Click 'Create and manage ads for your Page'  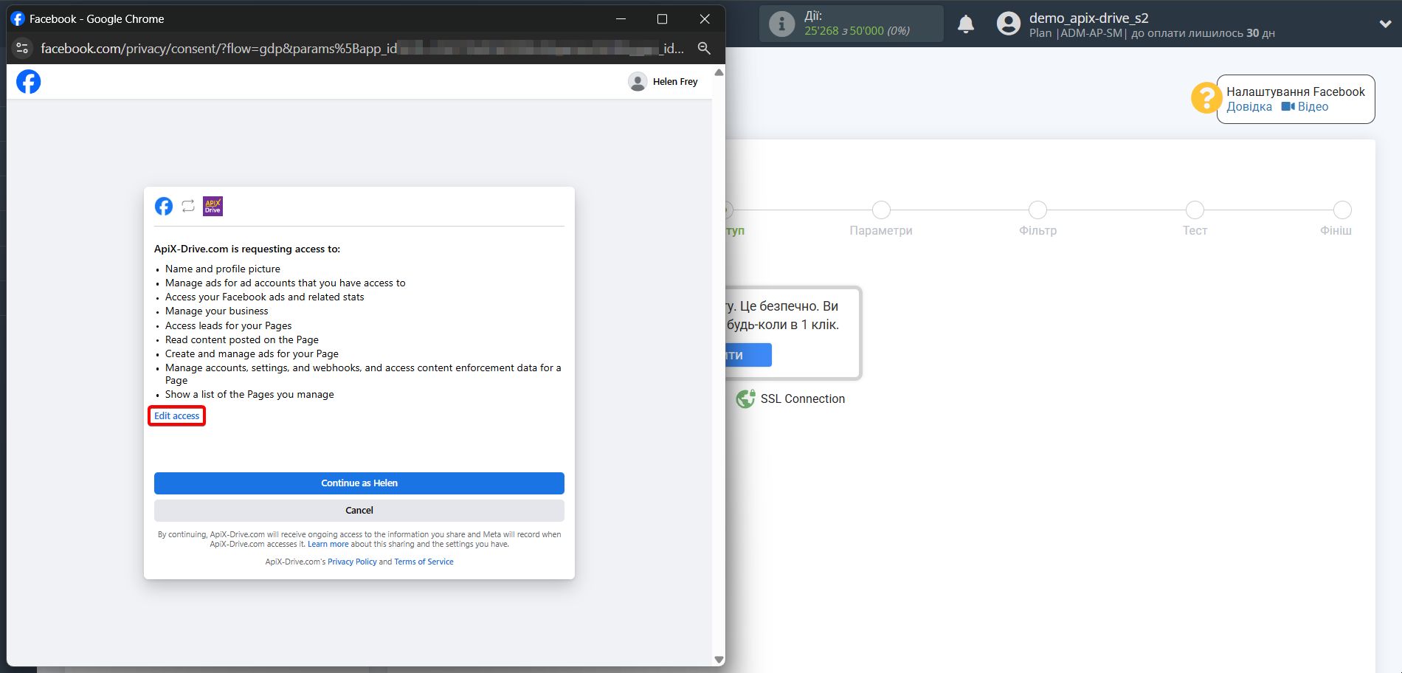pyautogui.click(x=252, y=354)
